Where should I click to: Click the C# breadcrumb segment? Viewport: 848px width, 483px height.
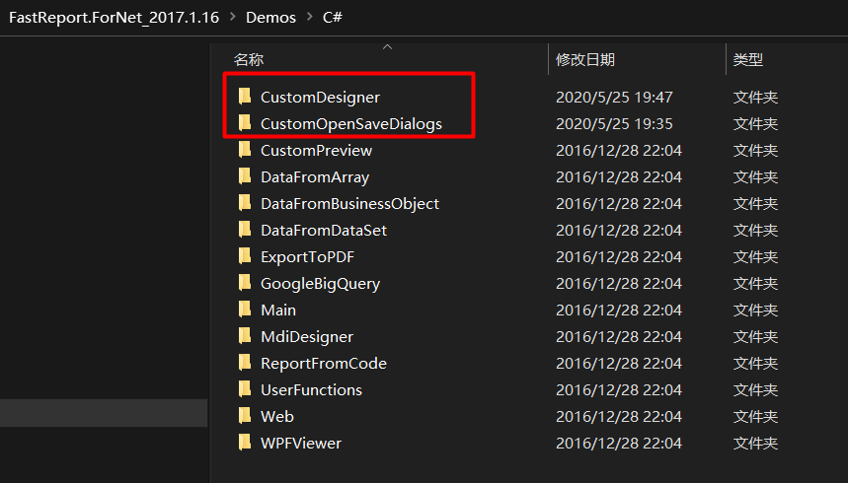333,18
